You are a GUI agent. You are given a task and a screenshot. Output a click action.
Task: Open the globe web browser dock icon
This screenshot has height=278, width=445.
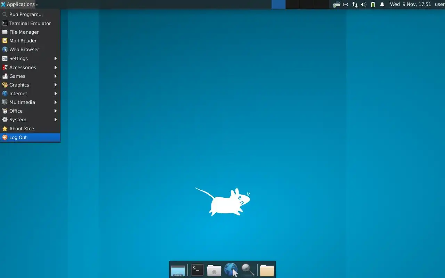231,270
